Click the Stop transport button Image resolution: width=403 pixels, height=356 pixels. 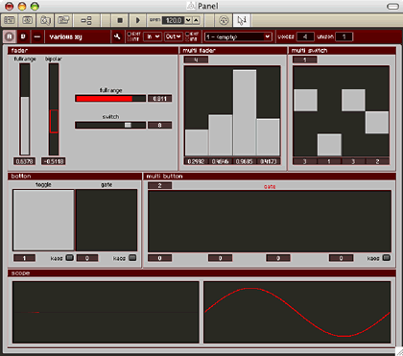pyautogui.click(x=120, y=20)
